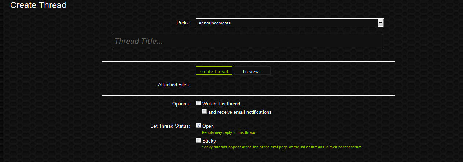Image resolution: width=463 pixels, height=162 pixels.
Task: Enable the Watch this thread checkbox
Action: [199, 103]
